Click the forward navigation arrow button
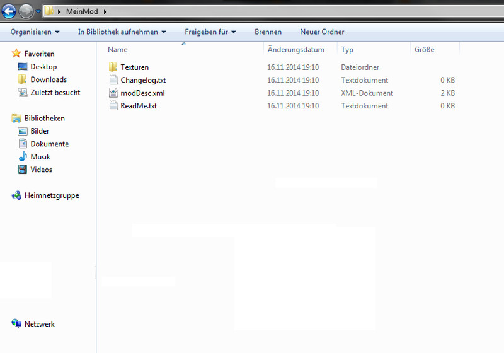This screenshot has height=353, width=504. (x=26, y=11)
